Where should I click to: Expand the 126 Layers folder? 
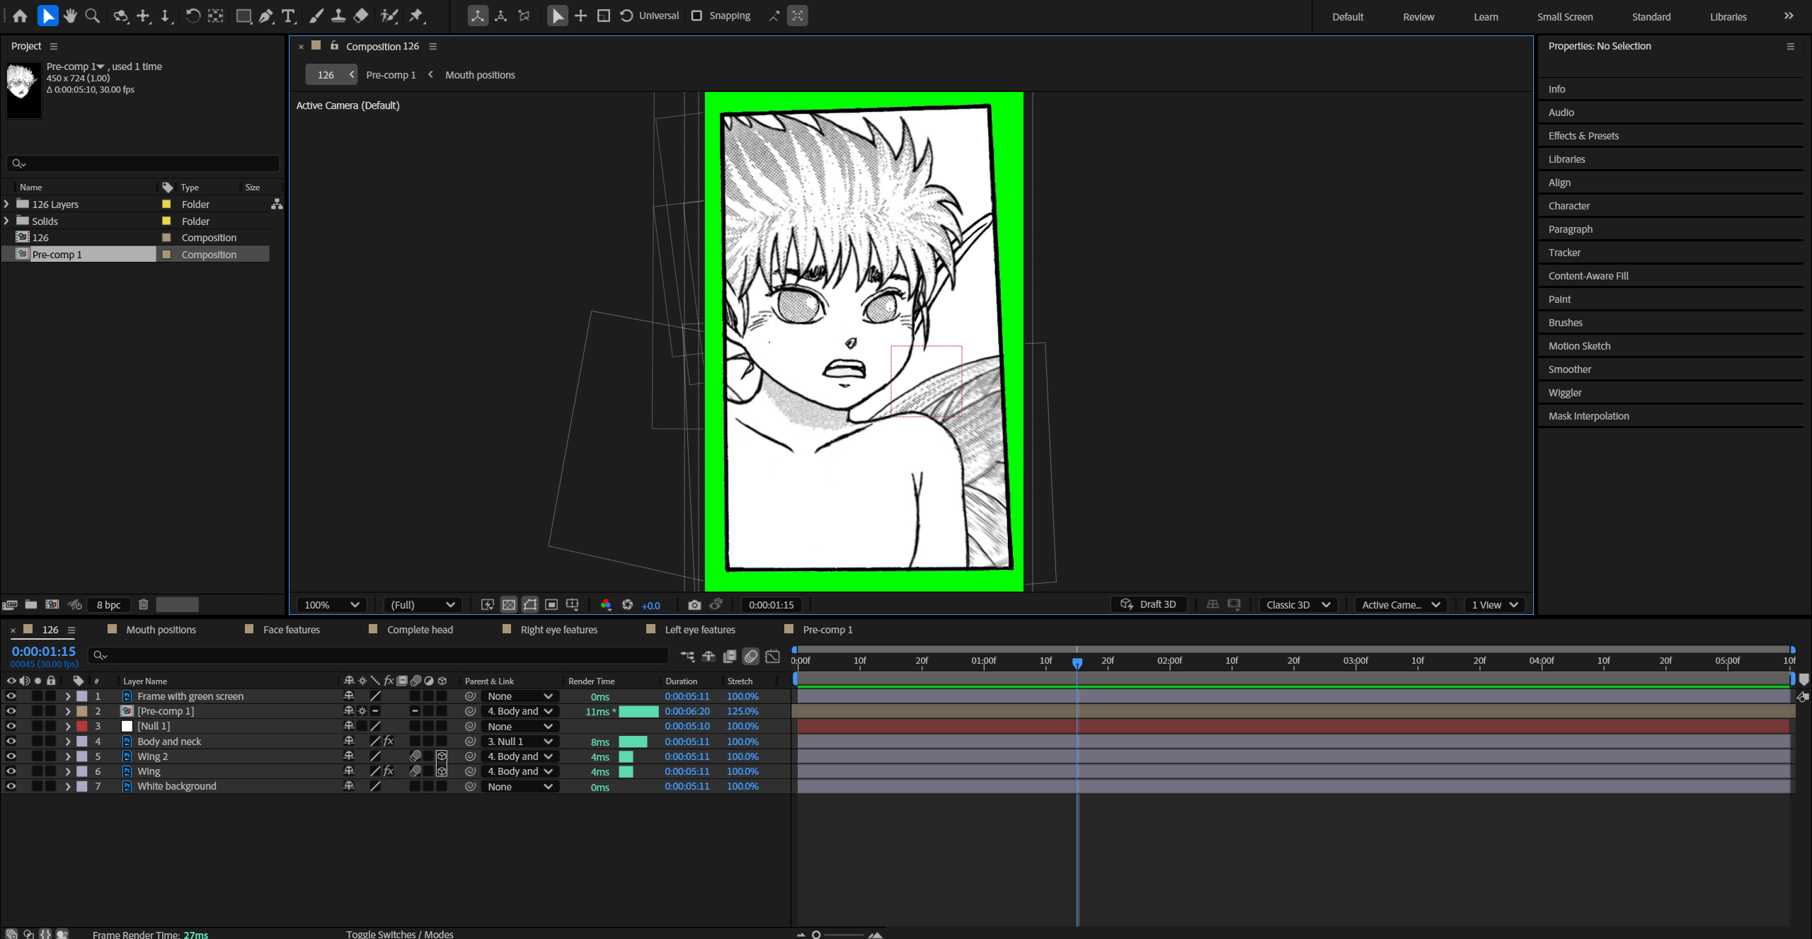click(x=6, y=204)
